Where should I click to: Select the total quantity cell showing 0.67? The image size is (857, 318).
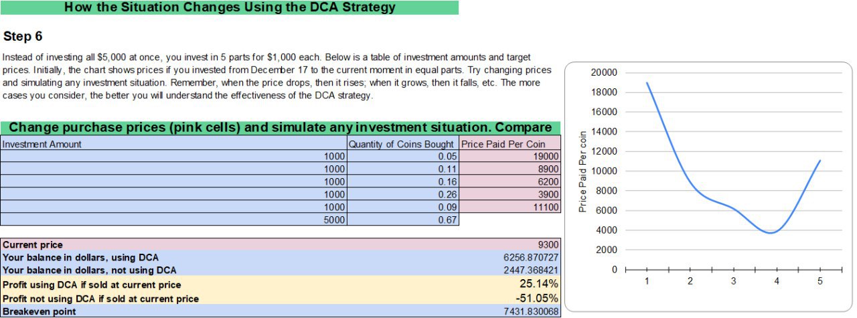pos(403,220)
